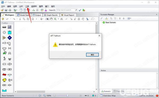
Task: Switch to the Model Data tab
Action: (x=23, y=15)
